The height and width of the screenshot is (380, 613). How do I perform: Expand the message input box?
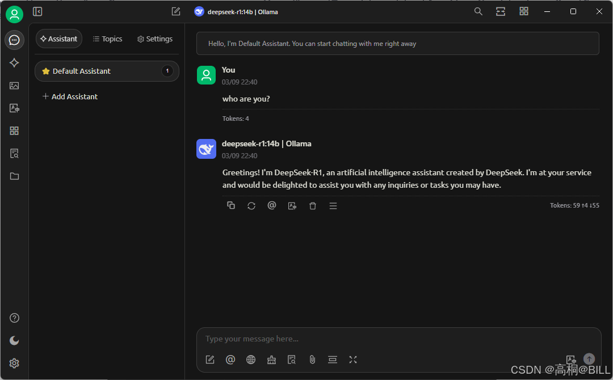click(x=353, y=360)
